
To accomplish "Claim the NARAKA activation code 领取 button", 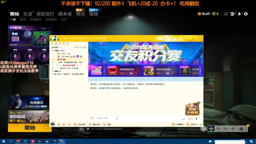I will (x=131, y=74).
